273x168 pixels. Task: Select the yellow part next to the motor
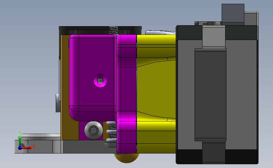[x=156, y=94]
